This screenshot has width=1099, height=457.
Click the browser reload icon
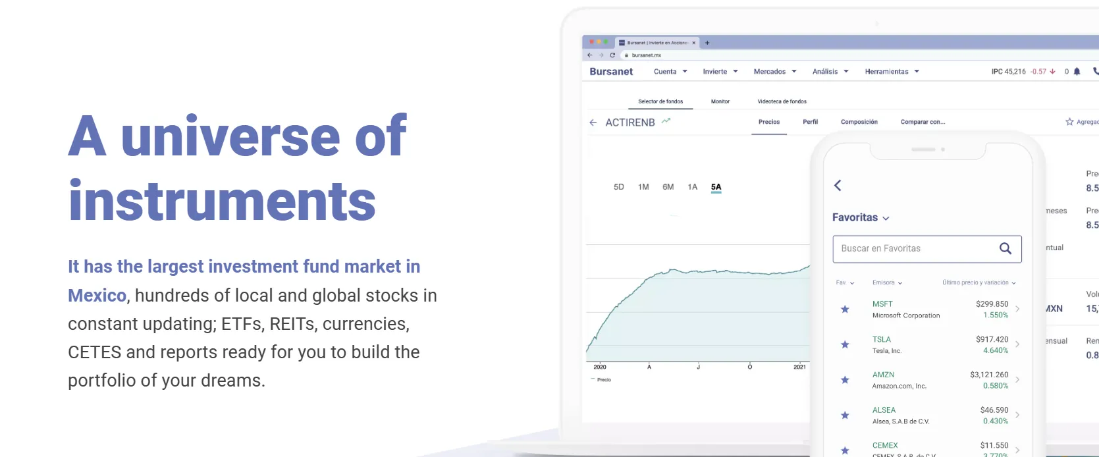[x=612, y=55]
